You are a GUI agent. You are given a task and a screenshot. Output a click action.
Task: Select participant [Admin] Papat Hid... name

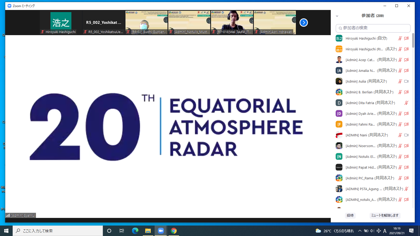coord(361,168)
